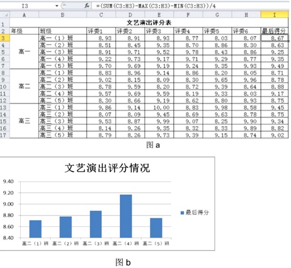Select row 3 header
Image resolution: width=291 pixels, height=268 pixels.
coord(5,38)
